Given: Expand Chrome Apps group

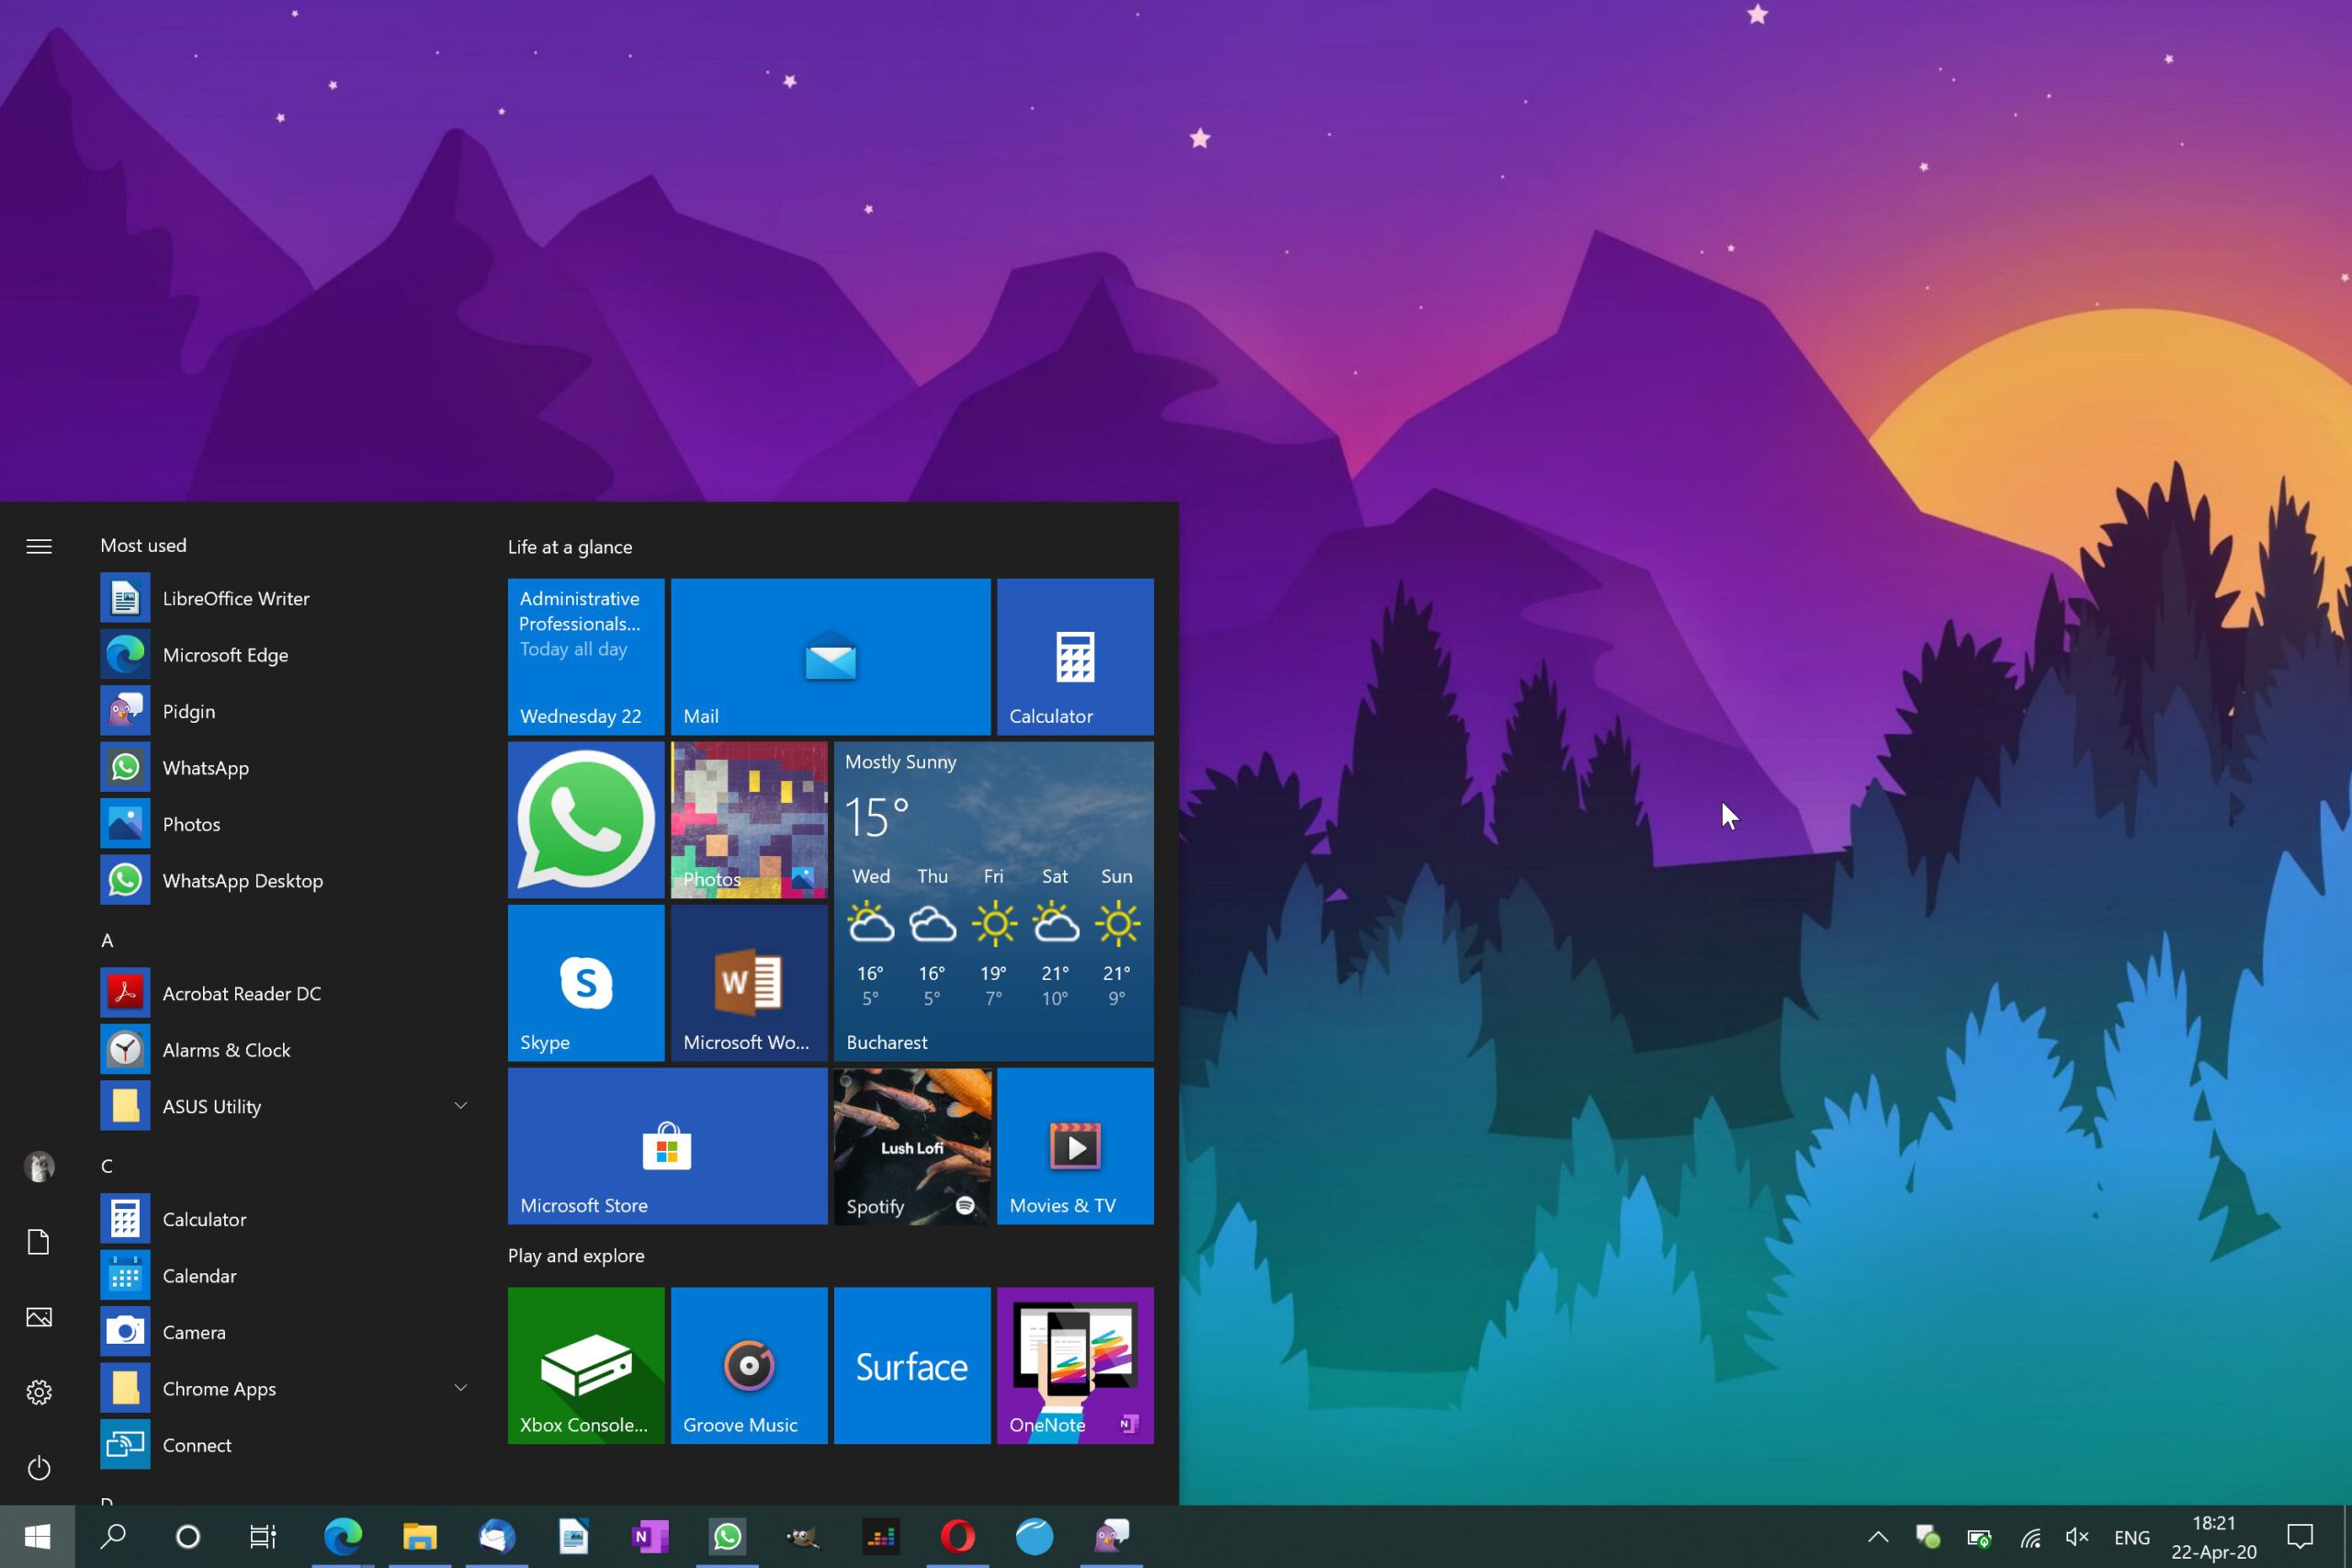Looking at the screenshot, I should click(460, 1388).
